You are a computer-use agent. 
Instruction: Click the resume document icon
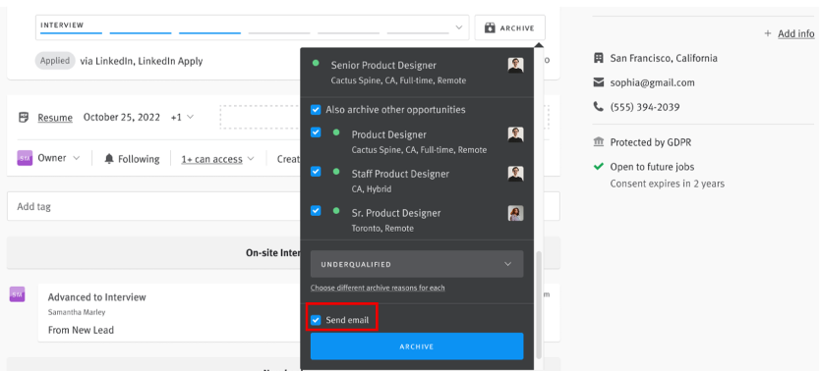point(24,117)
